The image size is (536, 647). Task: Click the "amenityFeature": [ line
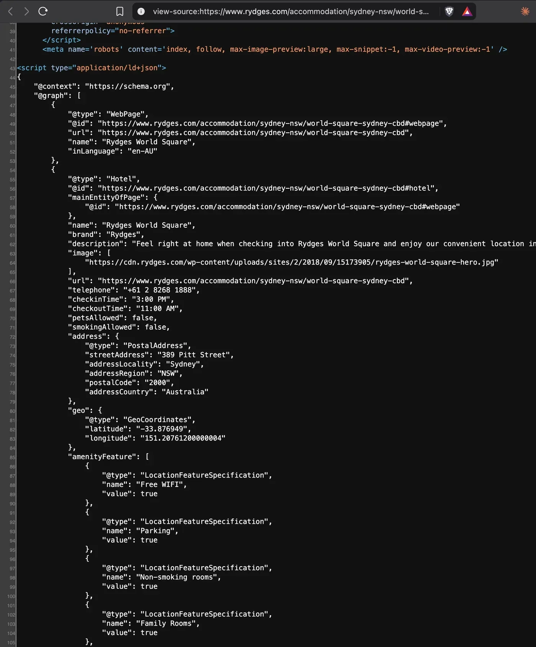pyautogui.click(x=108, y=457)
